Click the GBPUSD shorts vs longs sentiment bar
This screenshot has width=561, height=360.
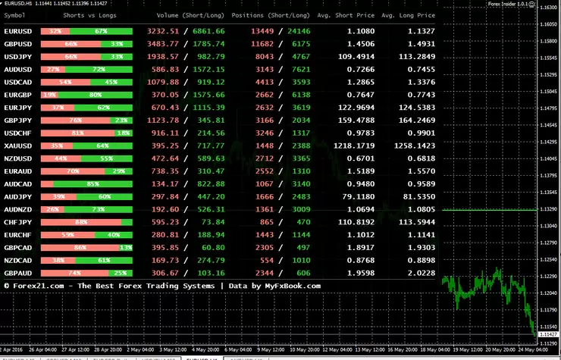coord(86,44)
